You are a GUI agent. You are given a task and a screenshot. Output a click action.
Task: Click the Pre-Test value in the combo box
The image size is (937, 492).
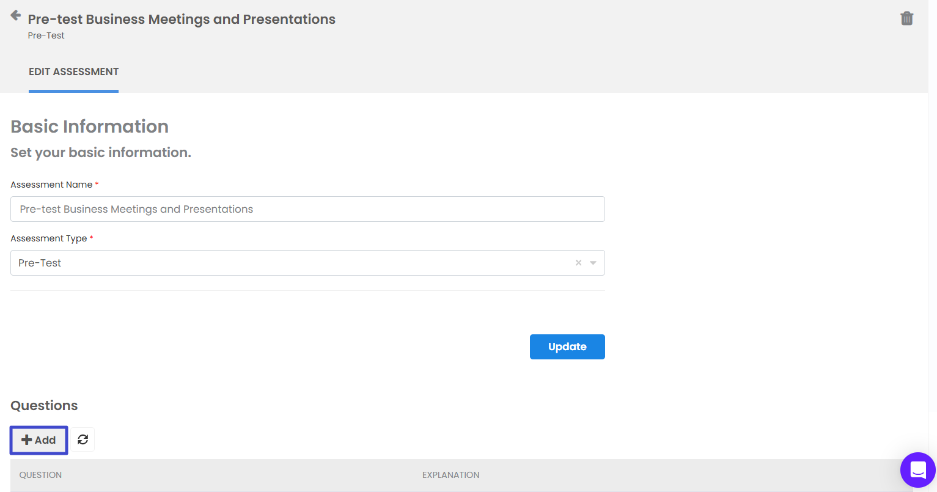(x=40, y=263)
